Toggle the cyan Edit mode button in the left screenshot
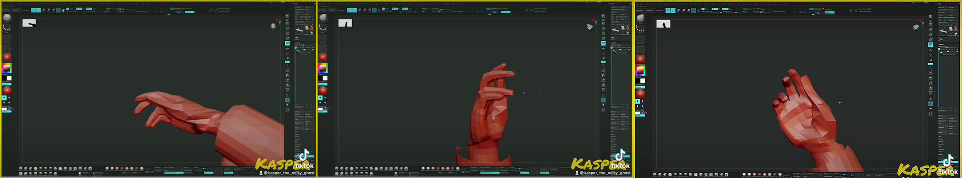The image size is (962, 178). coord(34,10)
